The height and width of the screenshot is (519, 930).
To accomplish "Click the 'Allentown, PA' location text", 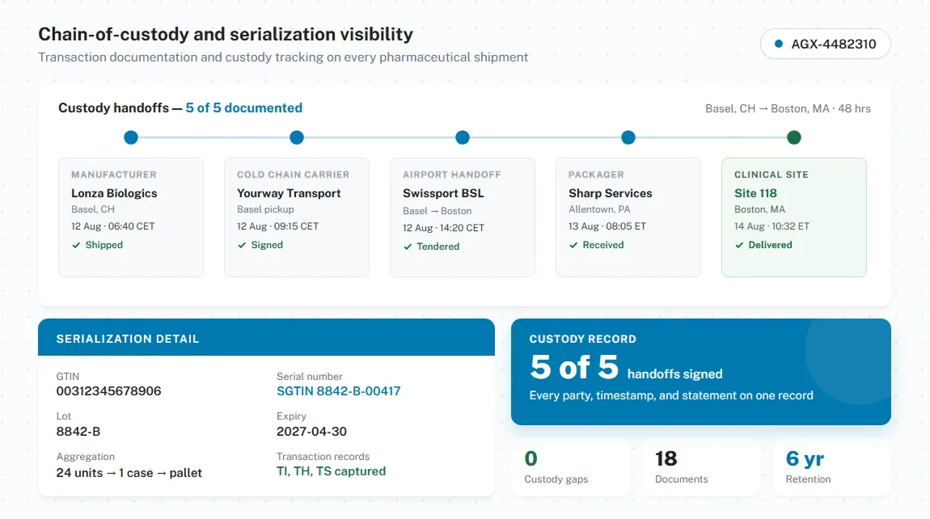I will tap(599, 209).
